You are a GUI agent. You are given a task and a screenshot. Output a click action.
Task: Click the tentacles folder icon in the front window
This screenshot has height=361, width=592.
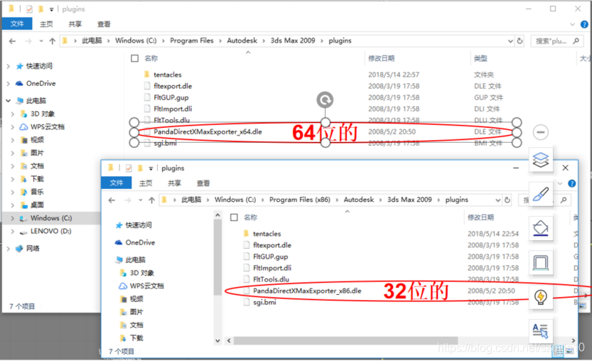pyautogui.click(x=246, y=233)
